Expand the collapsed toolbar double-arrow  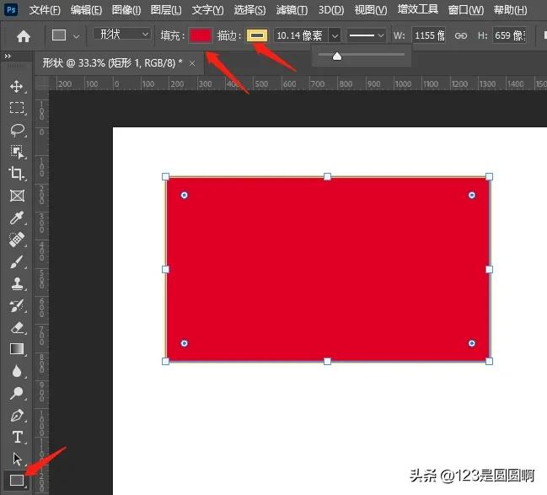click(x=8, y=56)
